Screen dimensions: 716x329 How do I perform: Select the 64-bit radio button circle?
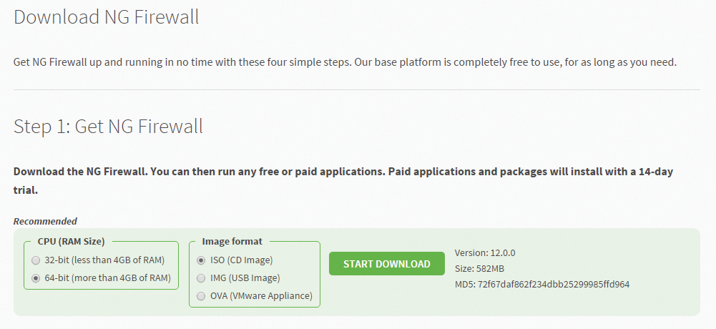36,278
